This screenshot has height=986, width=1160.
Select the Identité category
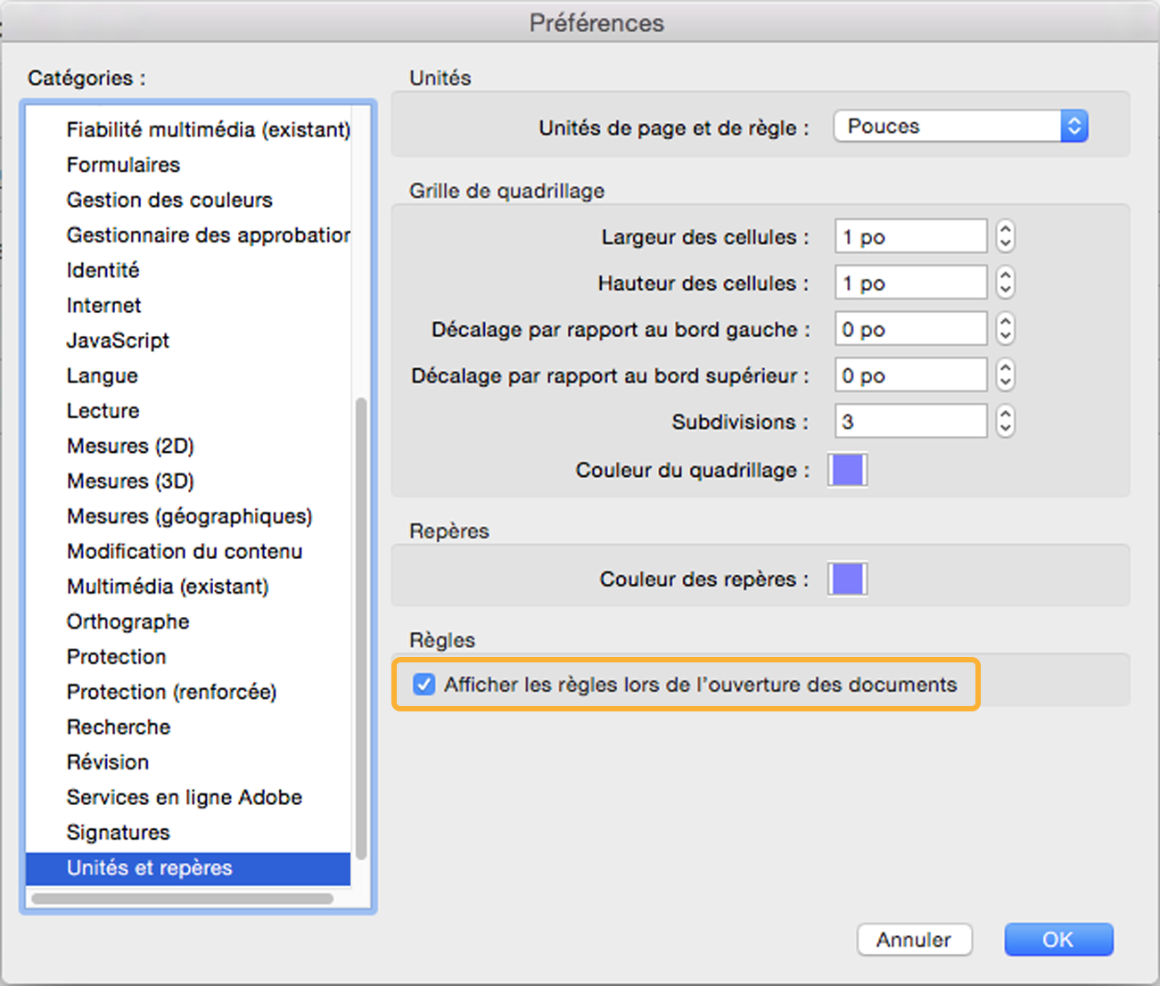[103, 269]
